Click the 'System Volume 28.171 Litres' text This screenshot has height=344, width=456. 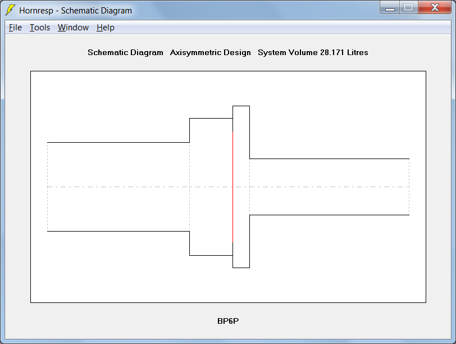point(313,52)
